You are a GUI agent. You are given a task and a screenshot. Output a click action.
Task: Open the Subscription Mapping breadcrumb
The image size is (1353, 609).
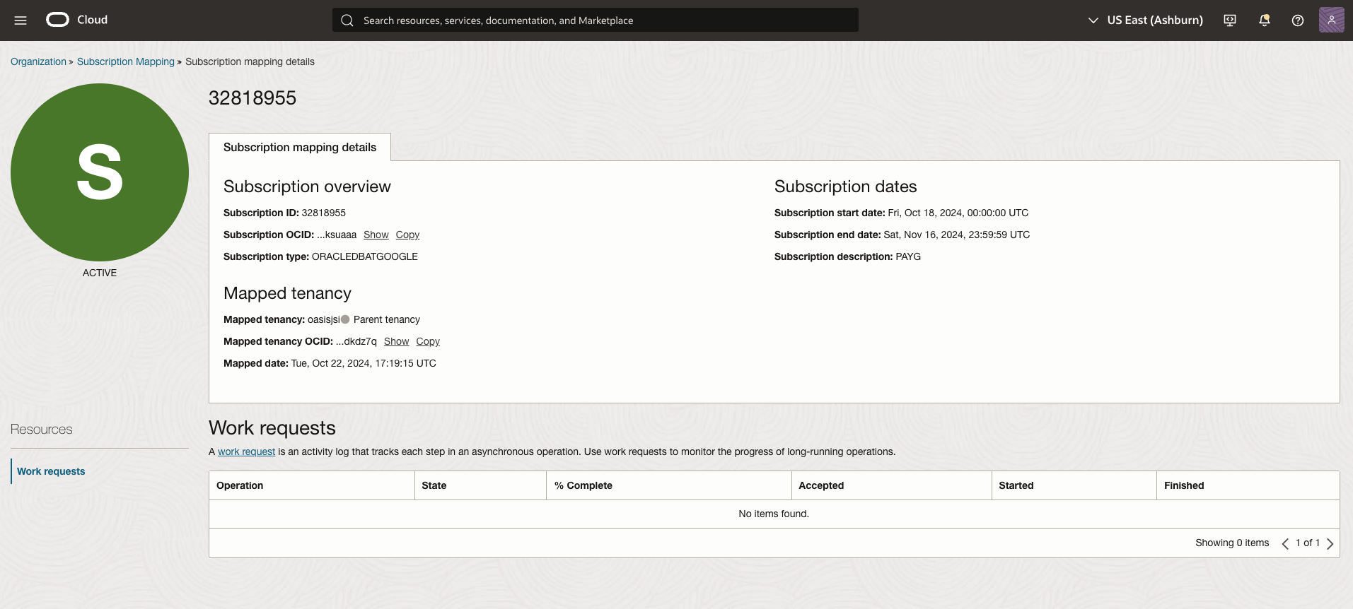coord(125,61)
